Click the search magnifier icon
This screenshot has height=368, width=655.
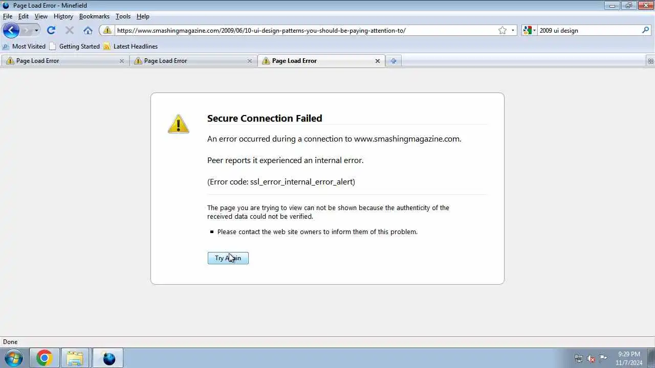point(645,30)
